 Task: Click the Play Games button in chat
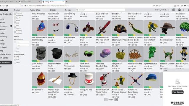177,92
